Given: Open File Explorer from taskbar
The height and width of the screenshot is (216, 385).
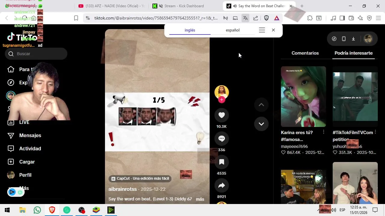Looking at the screenshot, I should (x=23, y=210).
